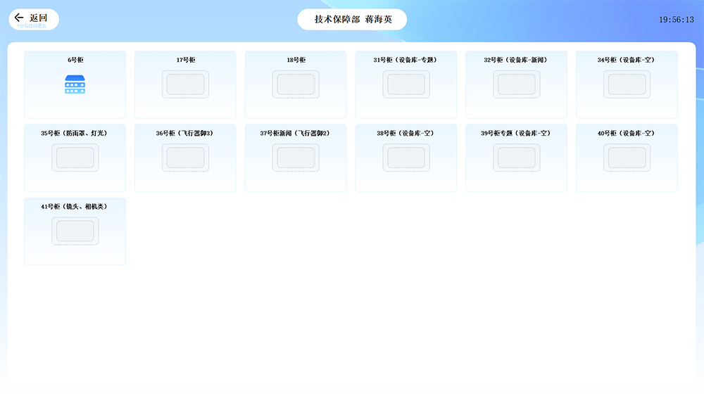This screenshot has height=396, width=704.
Task: Select 39号柜专题 (设备库-空) placeholder icon
Action: pyautogui.click(x=516, y=158)
